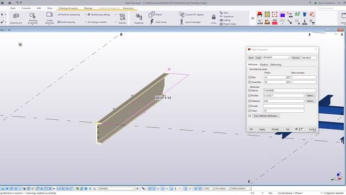
Task: Open the Organizer
Action: (139, 18)
